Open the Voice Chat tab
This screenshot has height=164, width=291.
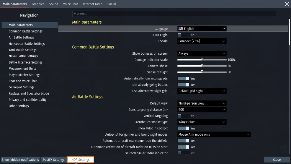tap(70, 4)
